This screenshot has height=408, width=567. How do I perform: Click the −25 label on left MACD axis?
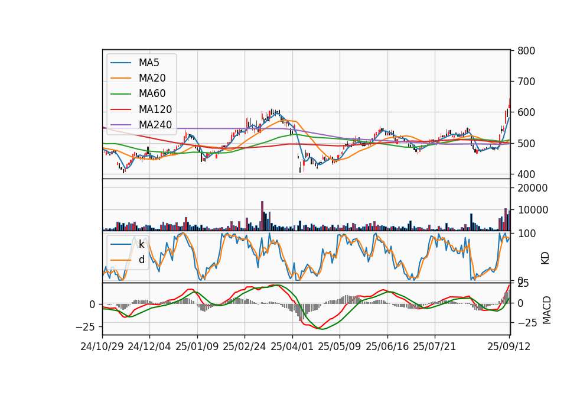click(x=85, y=327)
